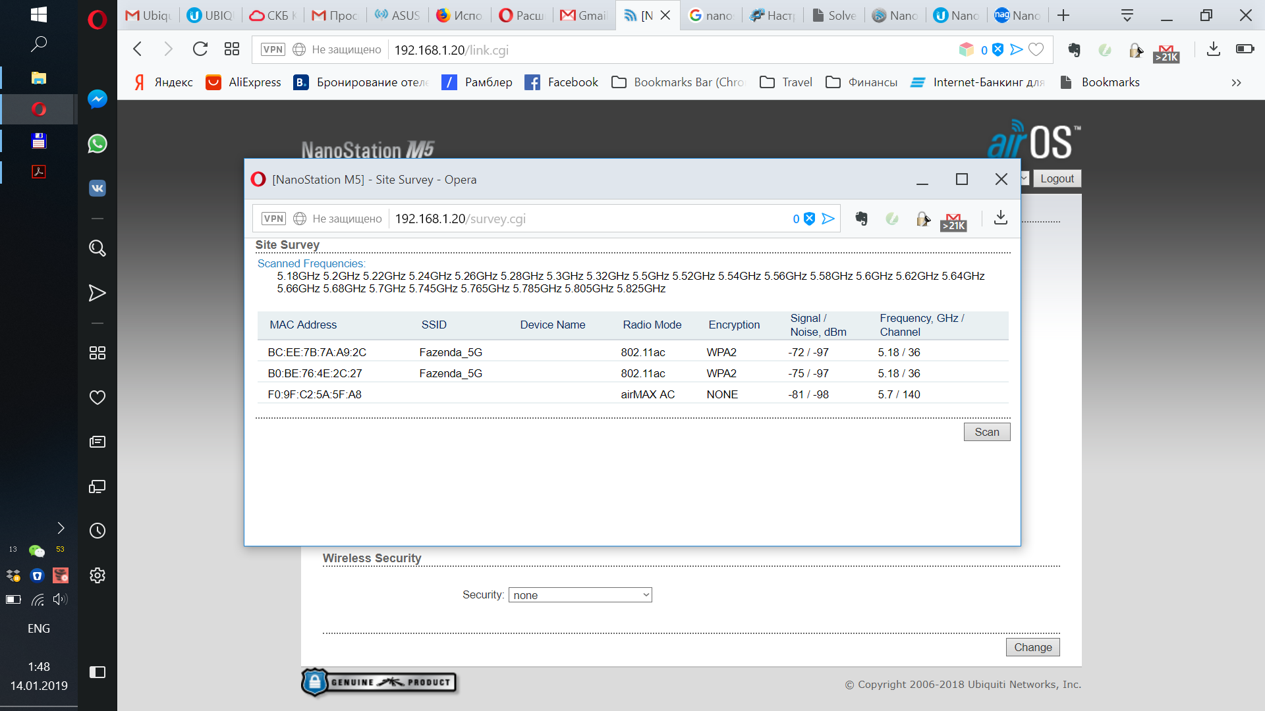Open Bookmarks Bar (Chrome) folder
1265x711 pixels.
[679, 82]
